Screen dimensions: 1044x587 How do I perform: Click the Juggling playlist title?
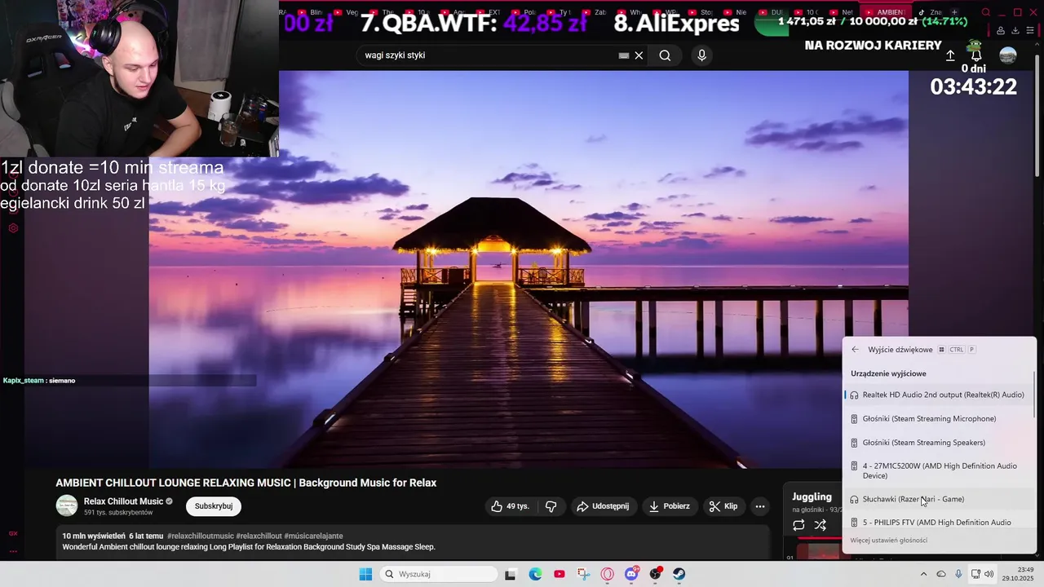pyautogui.click(x=812, y=497)
